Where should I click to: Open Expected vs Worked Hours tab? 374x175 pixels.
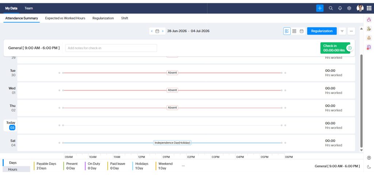pos(65,18)
